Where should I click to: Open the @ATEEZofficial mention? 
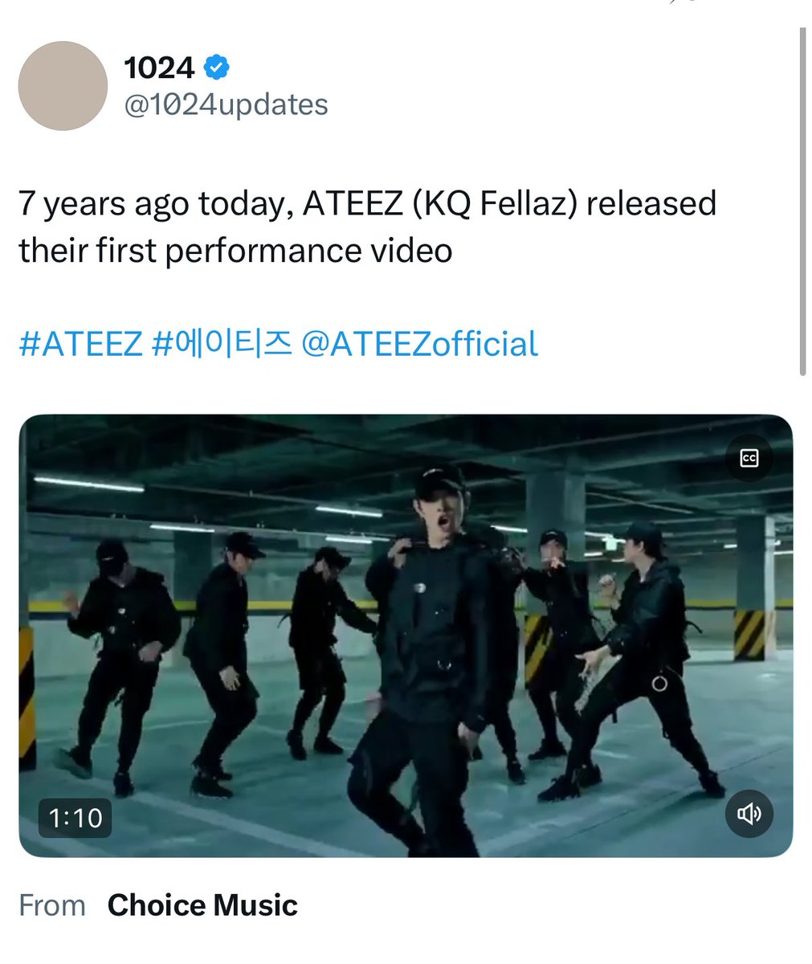point(420,344)
